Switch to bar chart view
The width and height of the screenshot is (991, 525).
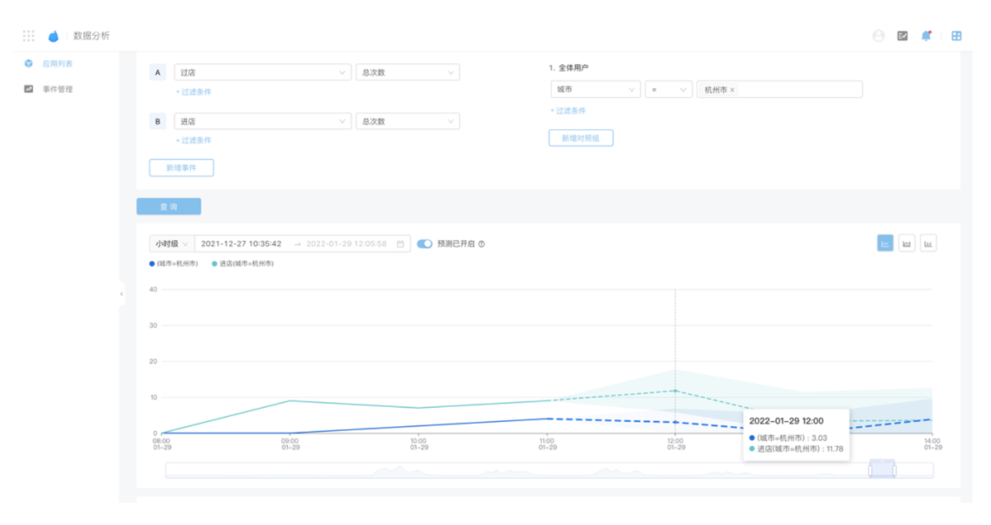click(928, 243)
